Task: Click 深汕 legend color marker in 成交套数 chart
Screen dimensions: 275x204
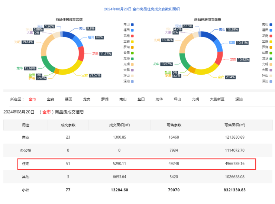Action: pyautogui.click(x=132, y=81)
